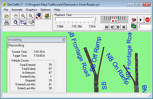Click the traffic signal icon
153x99 pixels.
(x=47, y=16)
